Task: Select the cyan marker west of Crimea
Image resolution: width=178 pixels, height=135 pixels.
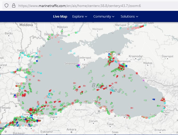Action: tap(61, 49)
